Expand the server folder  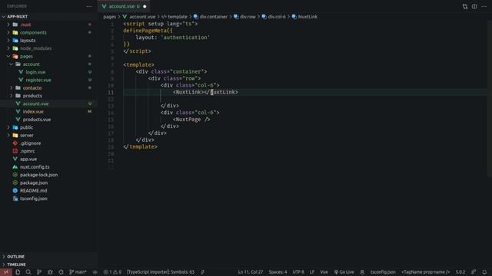coord(8,135)
